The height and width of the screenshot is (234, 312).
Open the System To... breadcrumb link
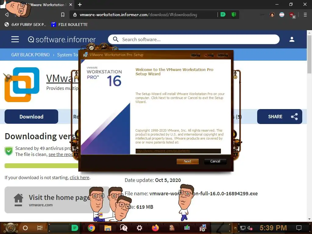pos(67,55)
